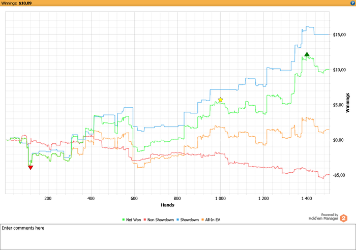
Task: Click the -$5,00 axis label
Action: 339,175
